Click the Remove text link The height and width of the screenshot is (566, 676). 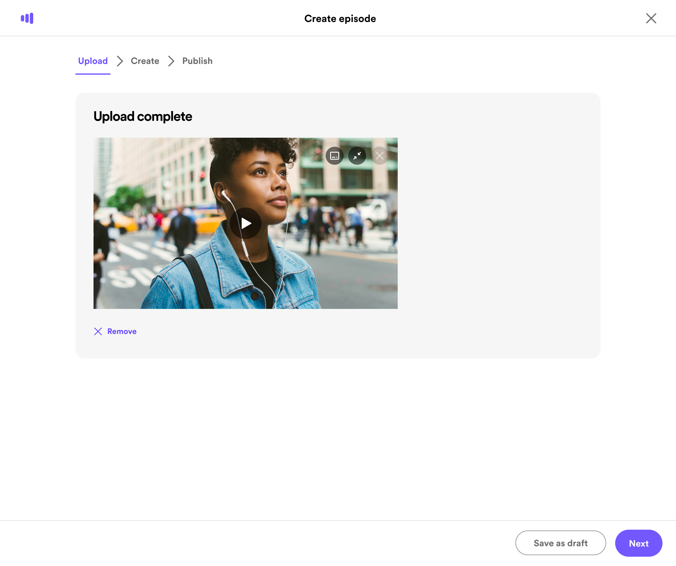click(122, 331)
